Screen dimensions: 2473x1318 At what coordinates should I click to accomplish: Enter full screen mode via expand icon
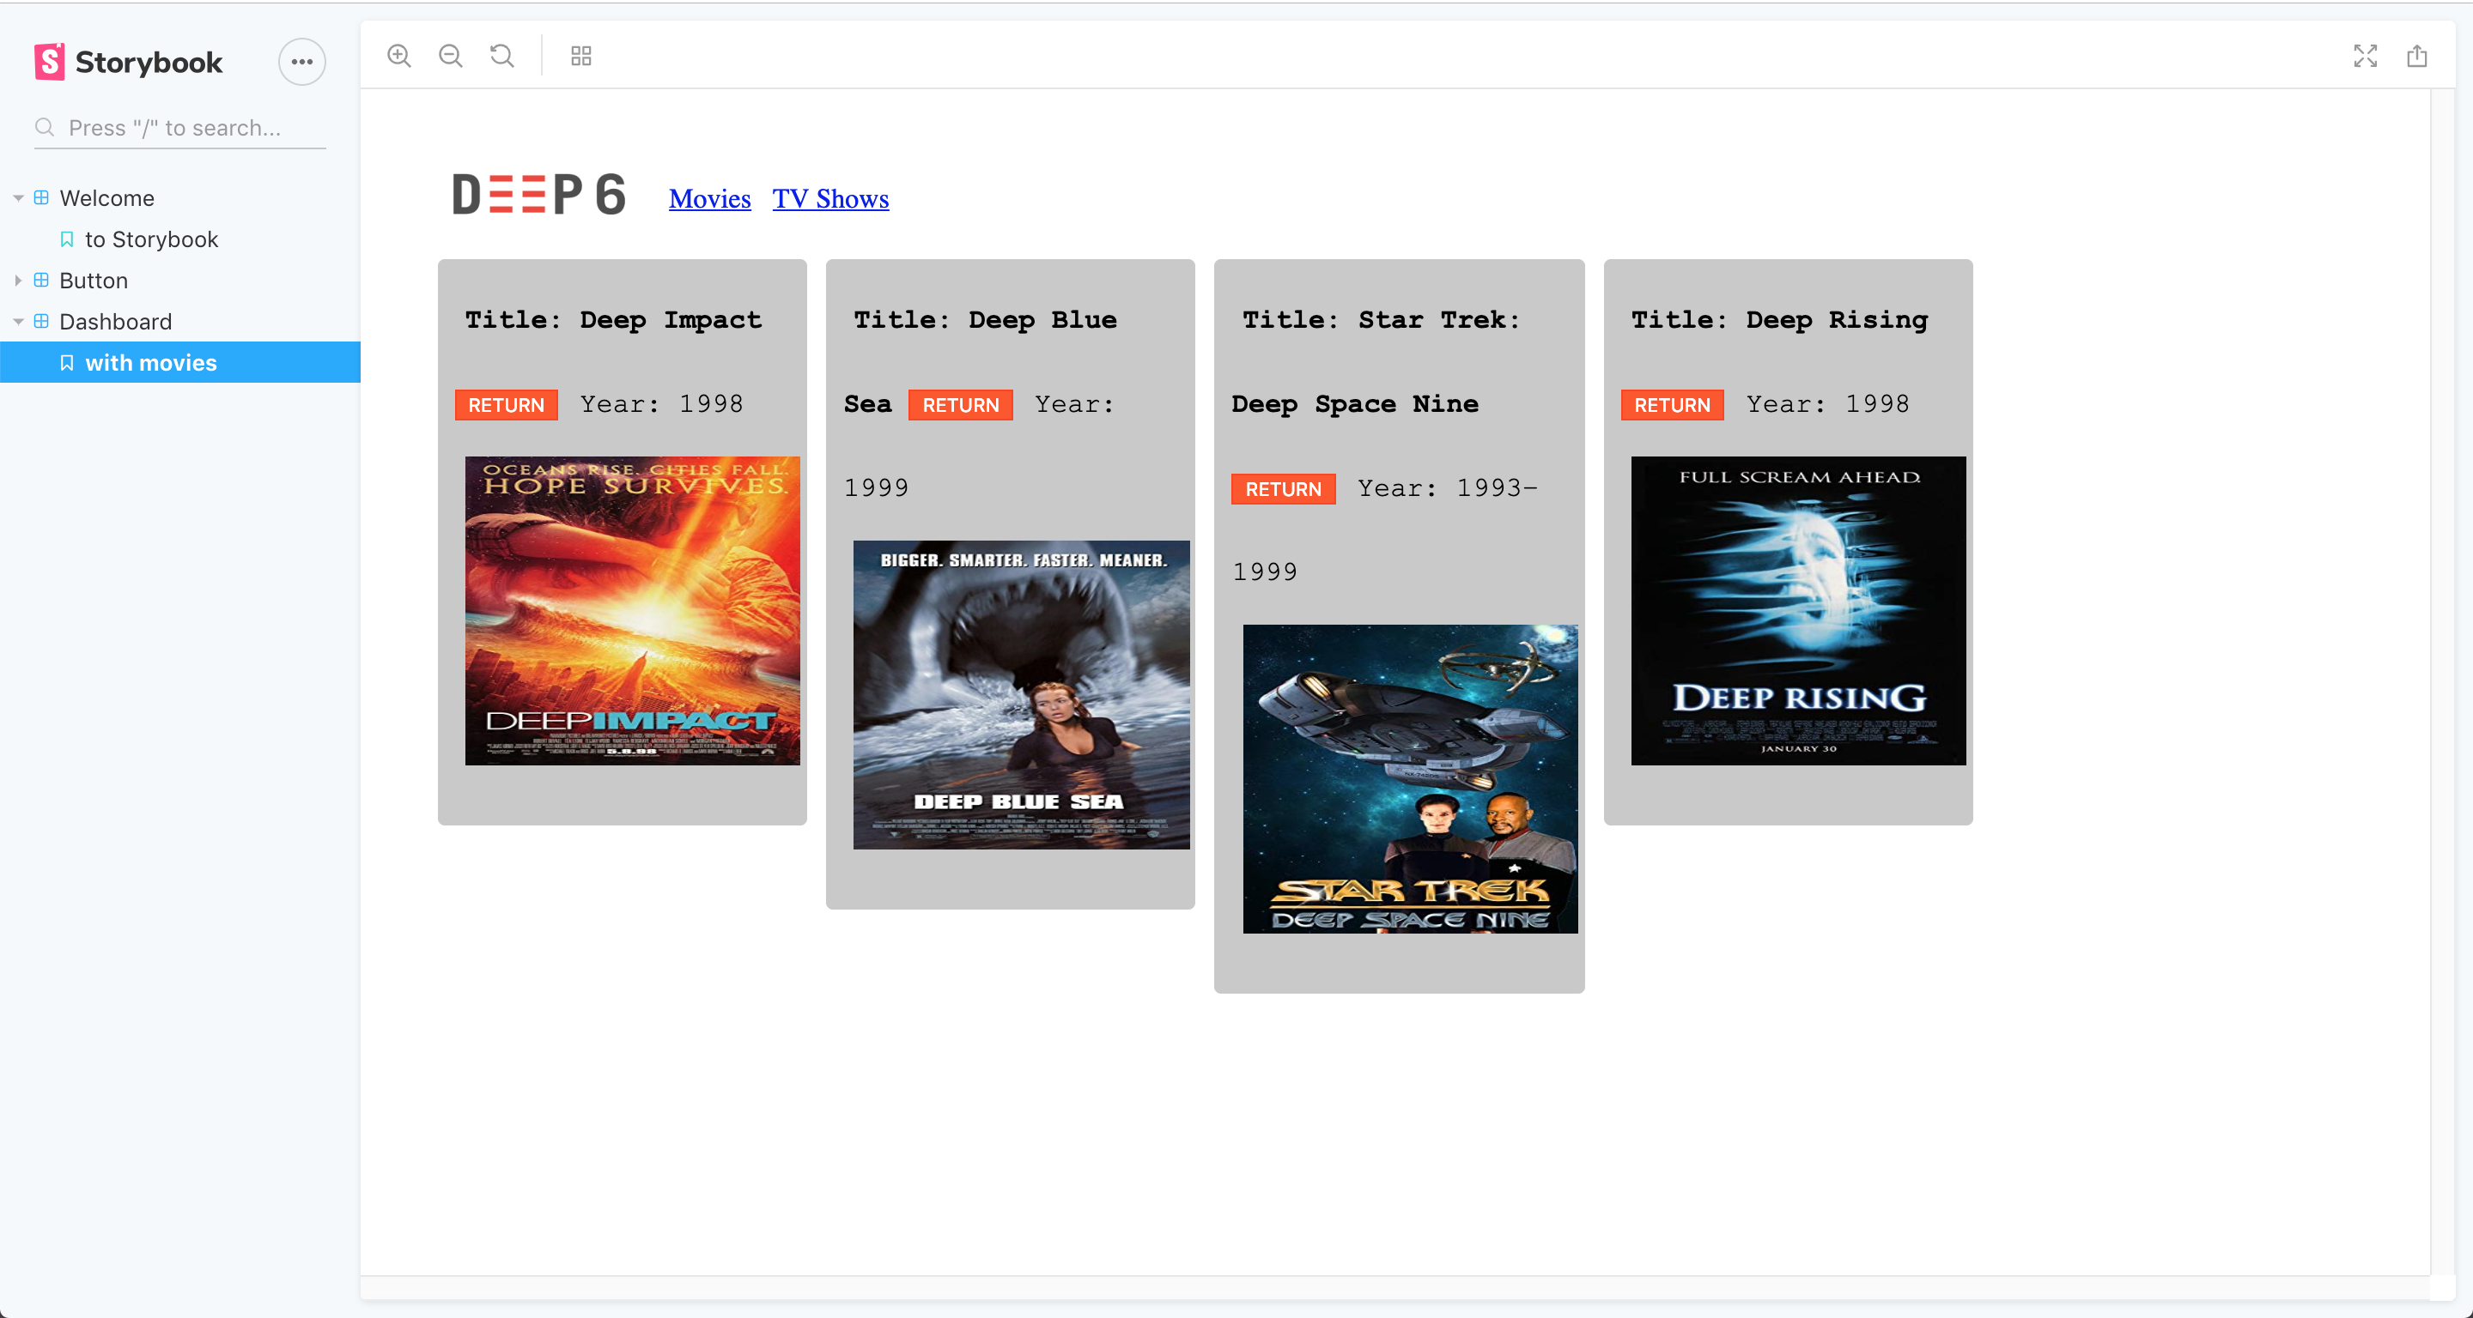(x=2365, y=56)
